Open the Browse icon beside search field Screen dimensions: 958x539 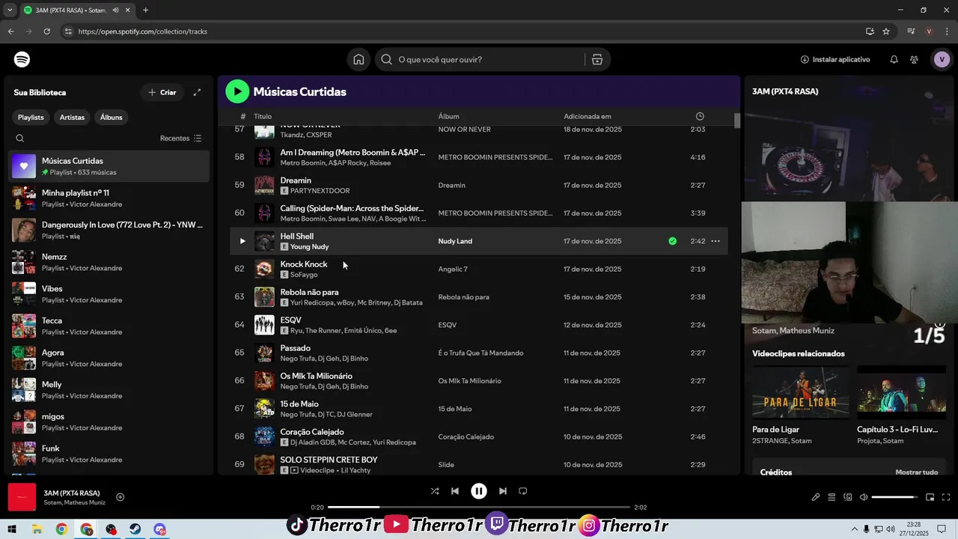point(597,59)
